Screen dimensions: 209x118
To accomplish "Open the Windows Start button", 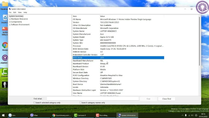I will coord(3,115).
